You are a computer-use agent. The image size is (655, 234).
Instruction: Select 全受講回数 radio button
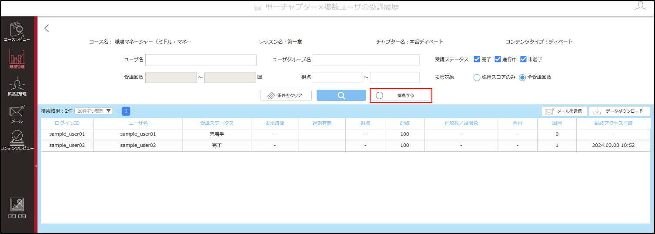522,78
